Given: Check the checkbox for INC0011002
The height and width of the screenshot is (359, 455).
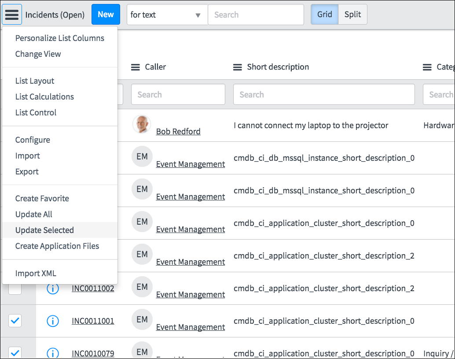Looking at the screenshot, I should coord(15,289).
